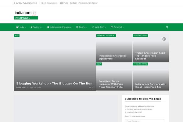Click the India map icon in navbar

coord(17,27)
